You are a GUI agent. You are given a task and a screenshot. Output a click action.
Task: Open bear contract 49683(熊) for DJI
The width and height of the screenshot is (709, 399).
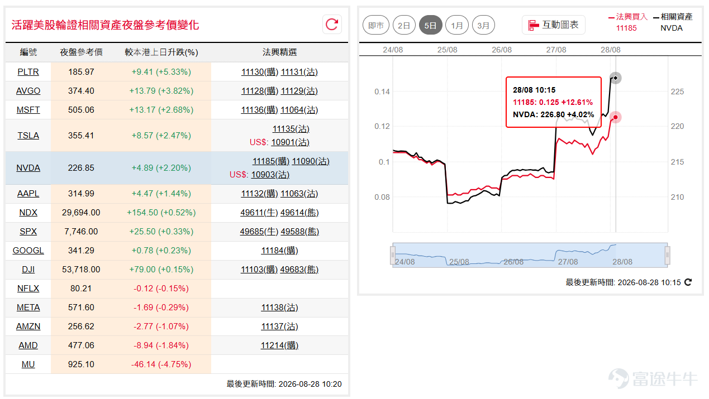click(299, 270)
